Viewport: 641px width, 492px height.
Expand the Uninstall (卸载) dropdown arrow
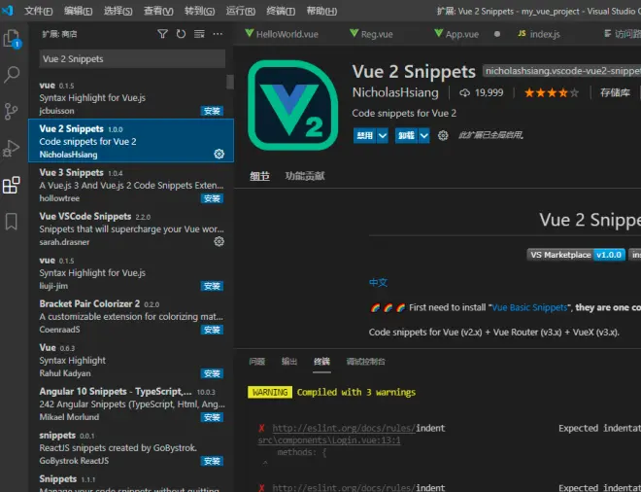point(423,135)
